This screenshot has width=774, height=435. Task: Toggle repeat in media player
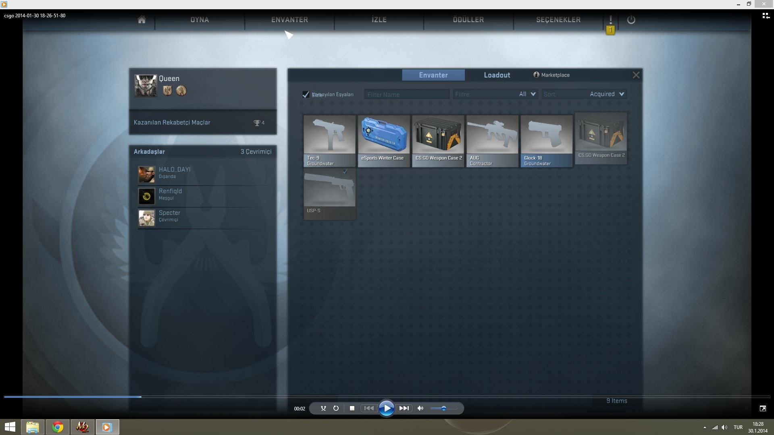(336, 408)
